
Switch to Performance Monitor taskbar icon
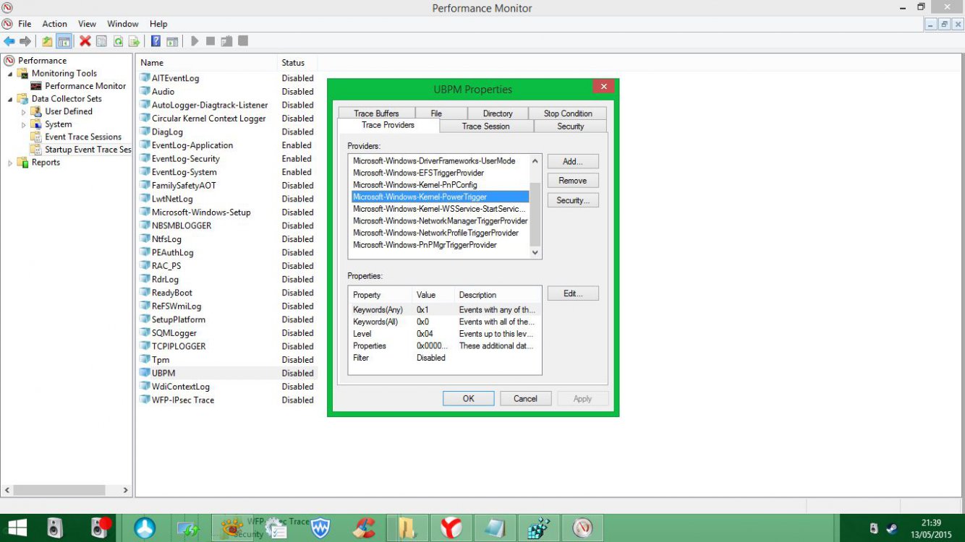[x=582, y=528]
